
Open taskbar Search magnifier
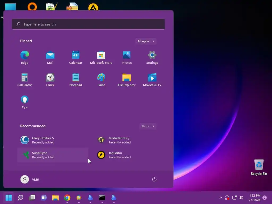tap(20, 198)
